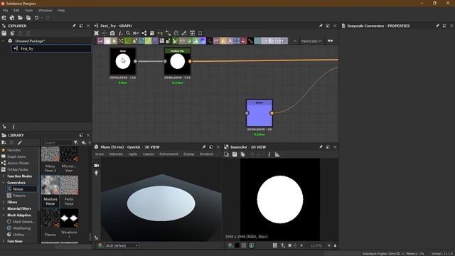Click the Gradient Map orange output connector

click(190, 61)
